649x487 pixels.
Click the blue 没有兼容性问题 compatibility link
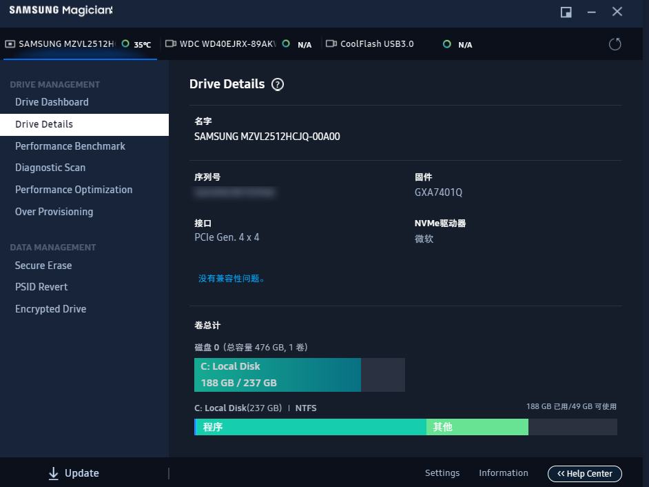point(231,279)
